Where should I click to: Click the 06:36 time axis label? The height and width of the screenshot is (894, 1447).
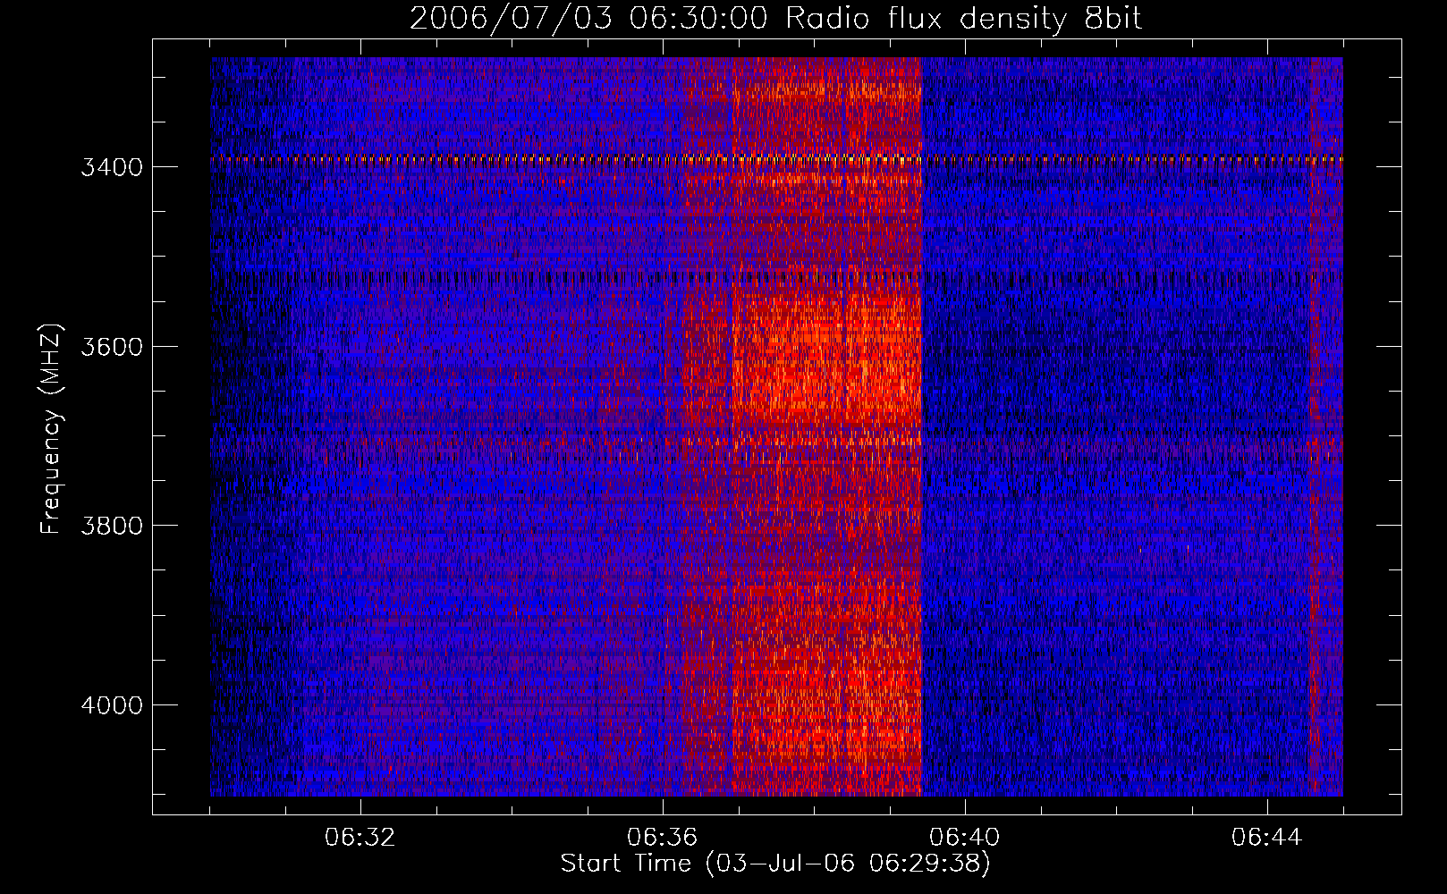coord(663,838)
